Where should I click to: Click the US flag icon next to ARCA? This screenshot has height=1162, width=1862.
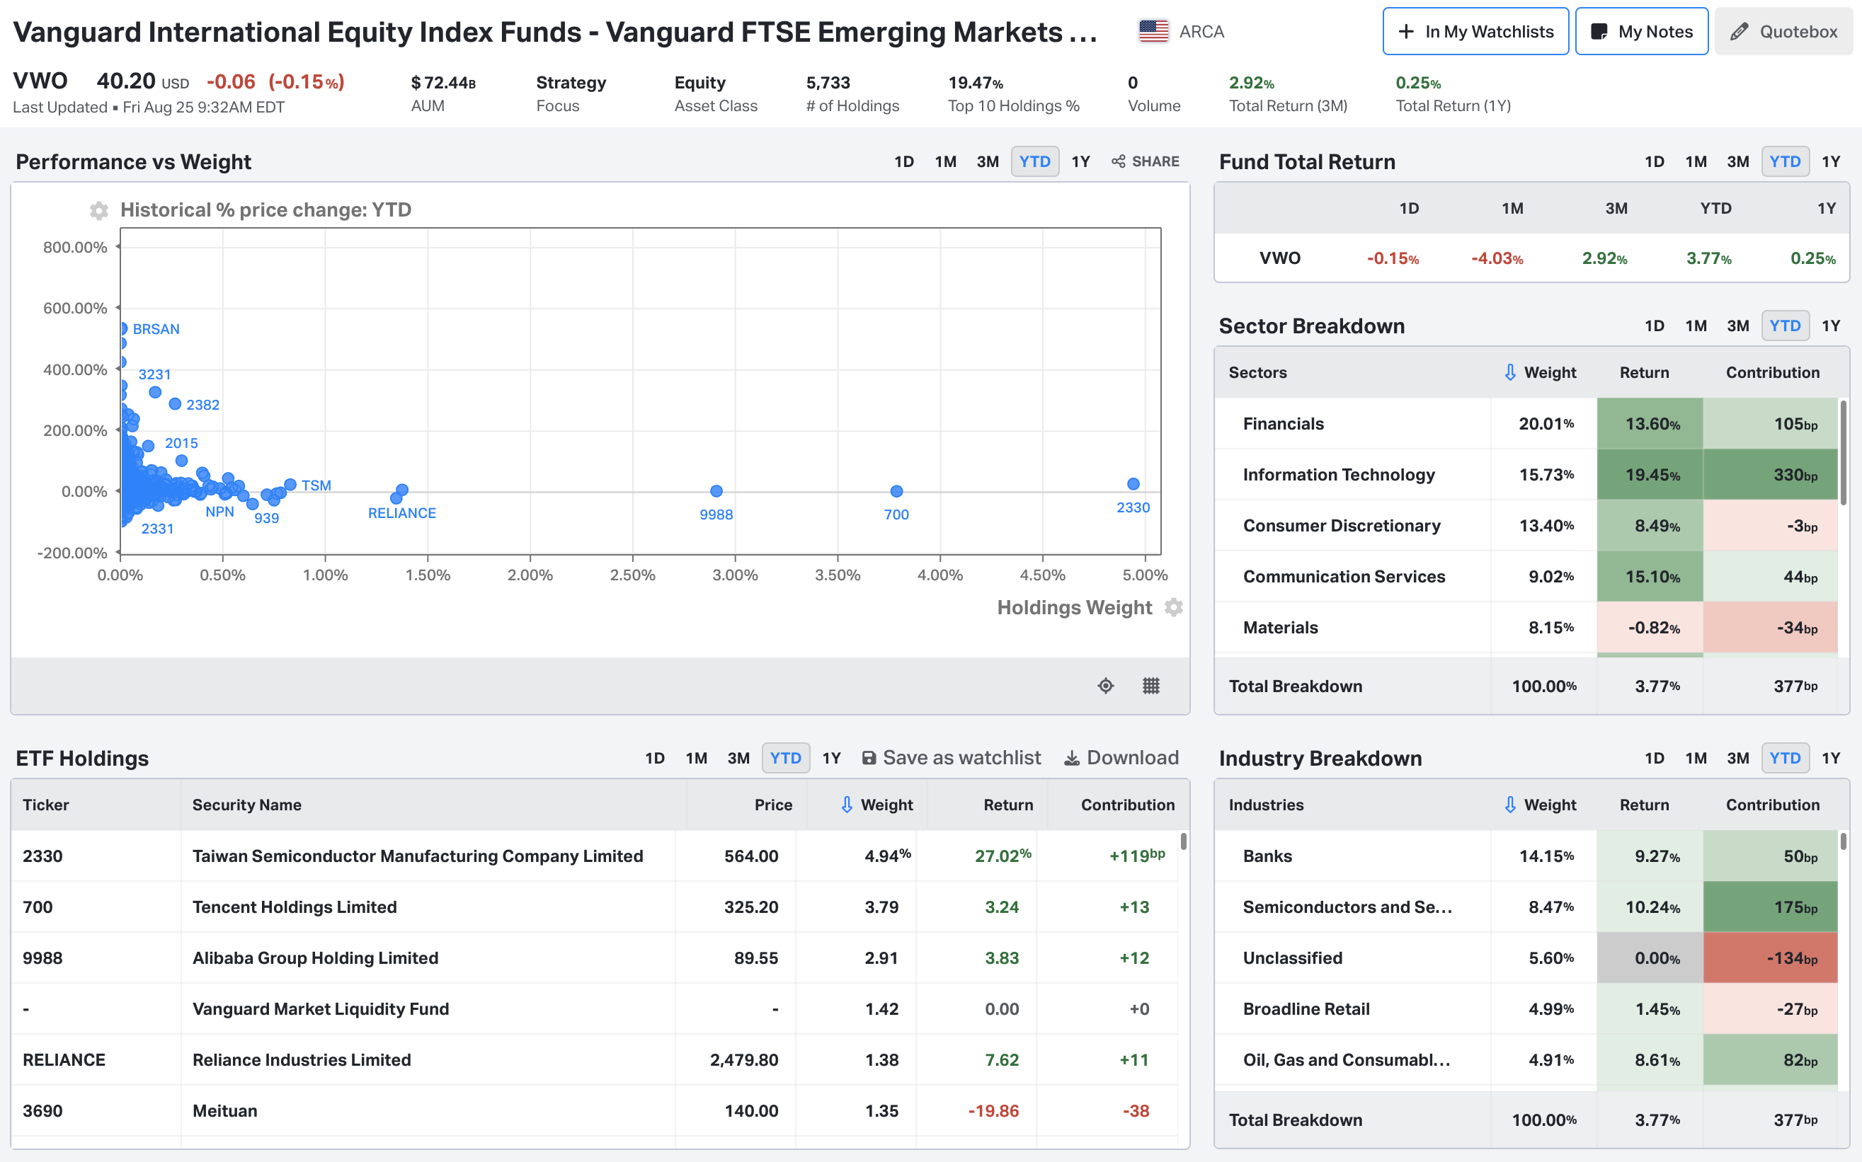[1153, 32]
